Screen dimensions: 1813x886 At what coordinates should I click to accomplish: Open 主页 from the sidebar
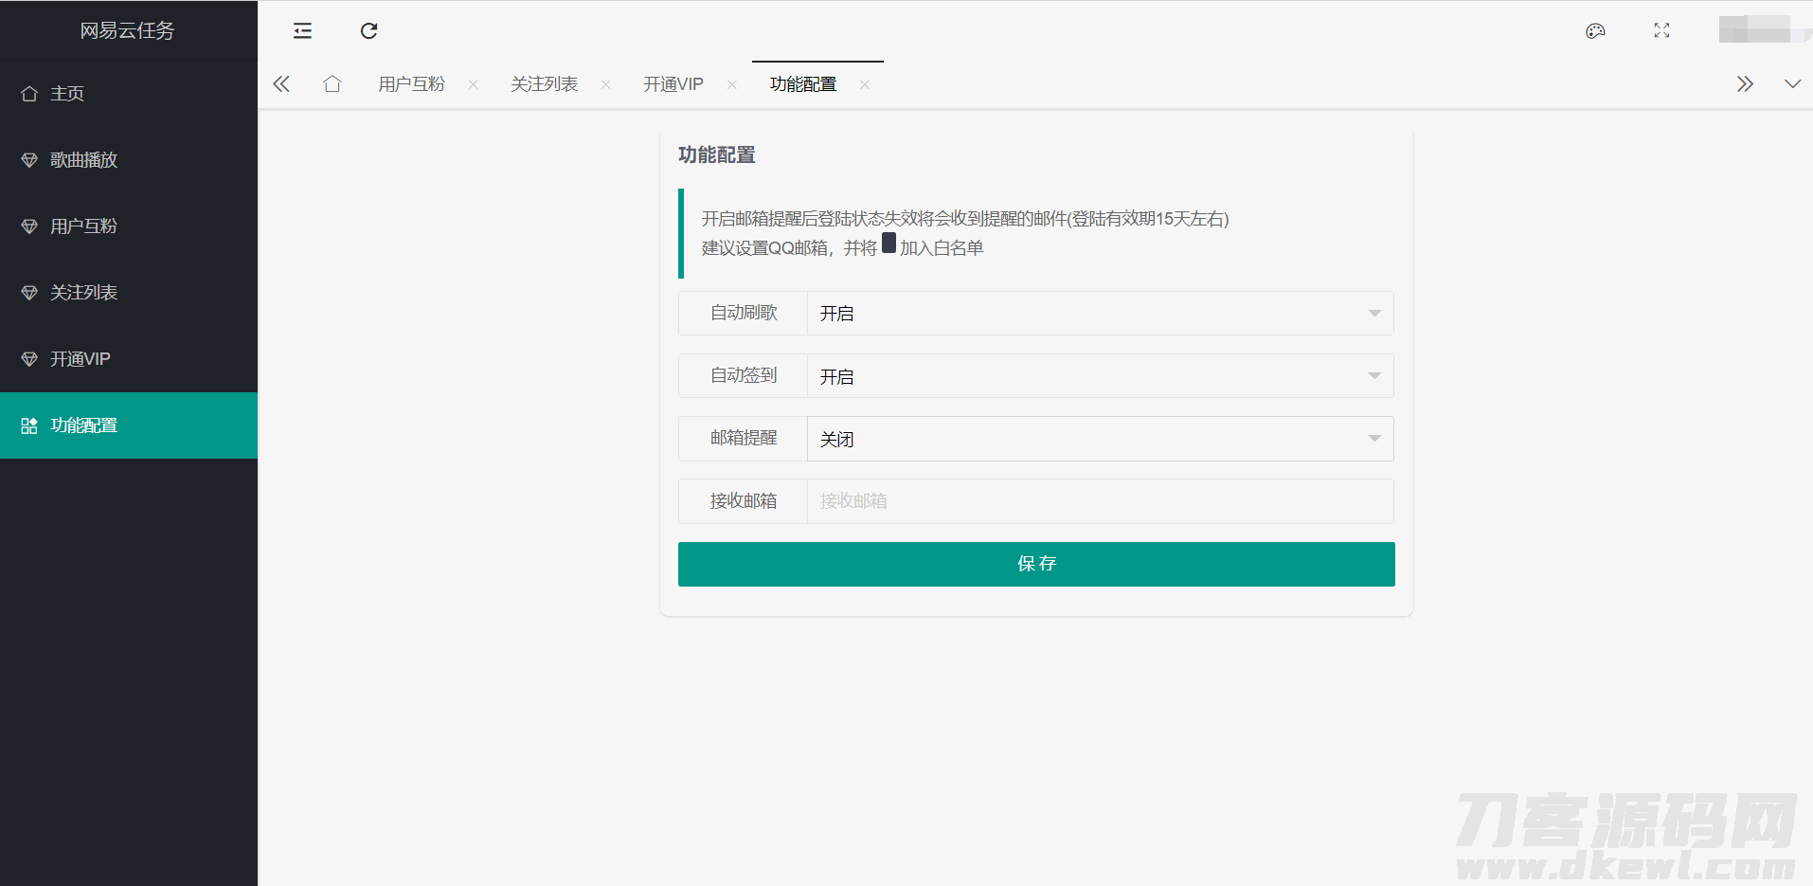click(x=67, y=94)
